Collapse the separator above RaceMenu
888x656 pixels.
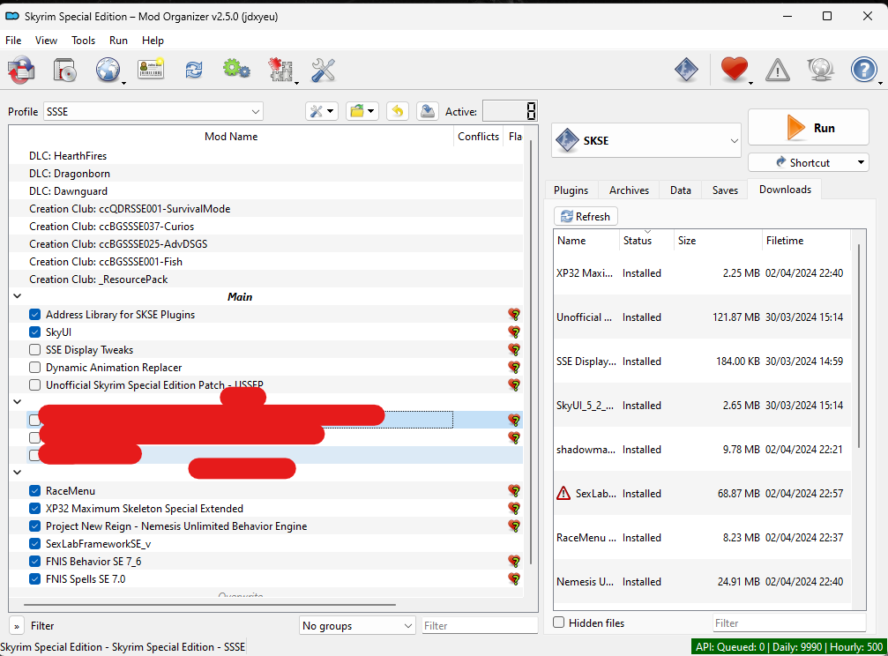tap(18, 473)
